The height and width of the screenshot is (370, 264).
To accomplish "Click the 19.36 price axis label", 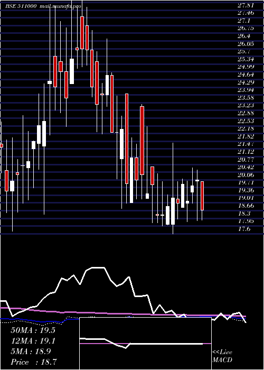I will (x=246, y=190).
